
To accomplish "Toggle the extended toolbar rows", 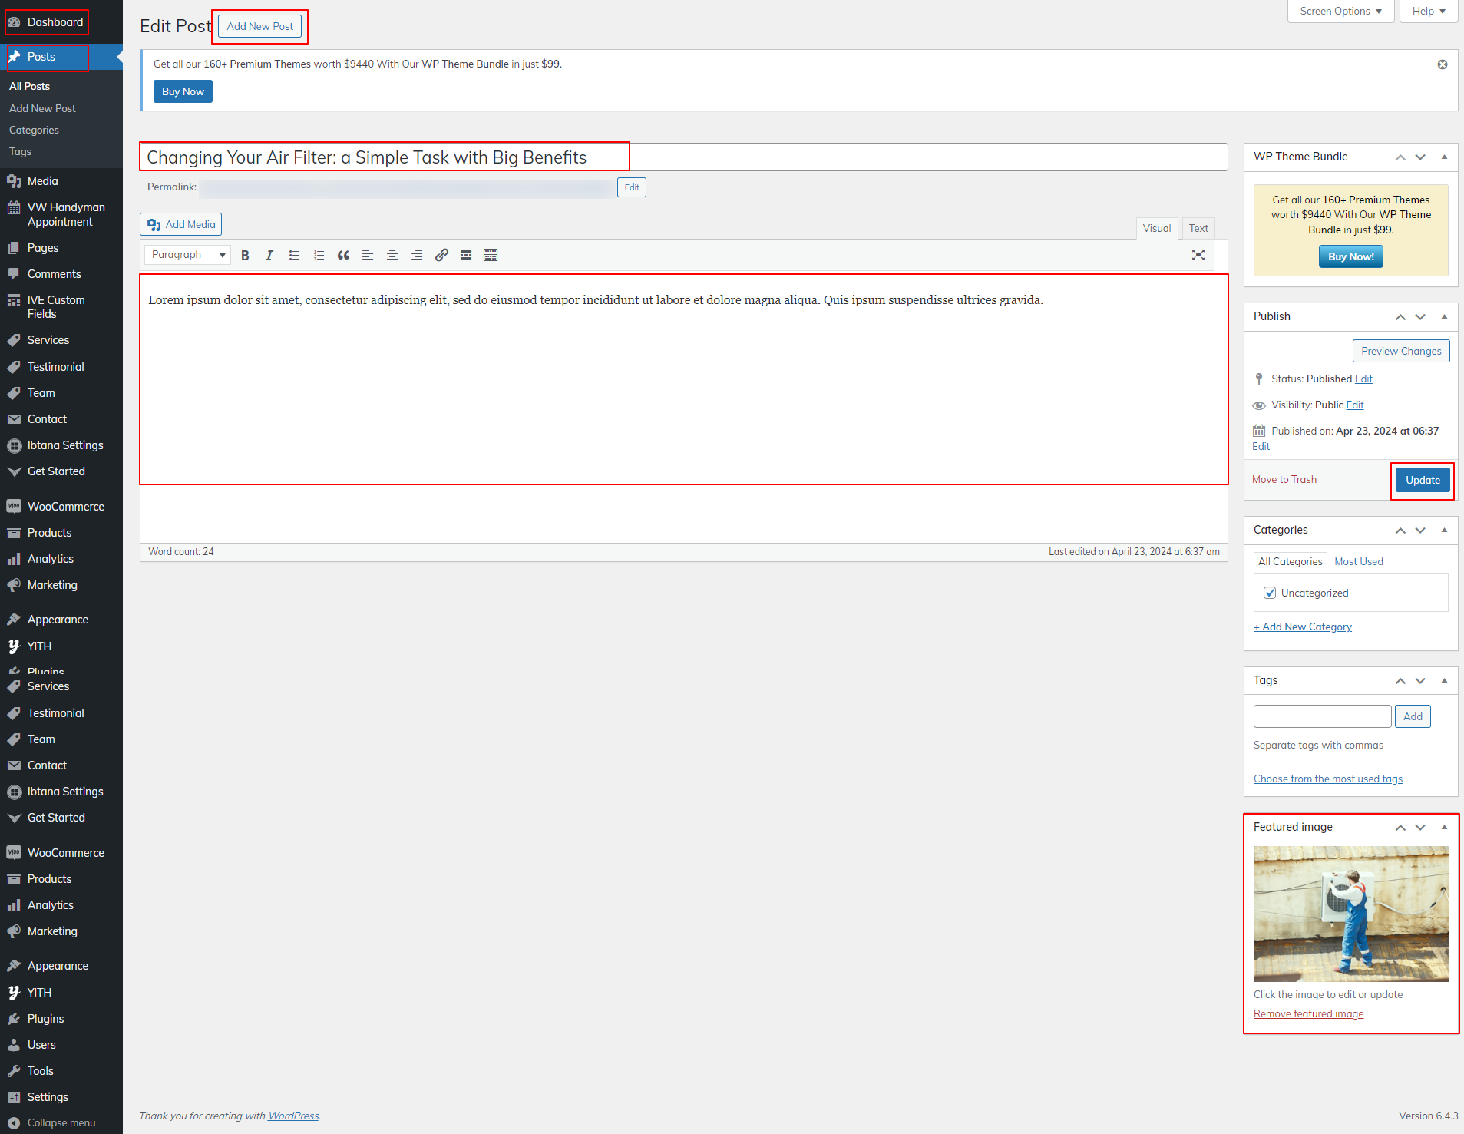I will coord(491,256).
